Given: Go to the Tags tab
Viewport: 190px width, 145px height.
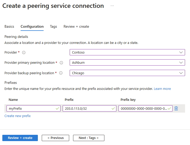Looking at the screenshot, I should pos(54,27).
